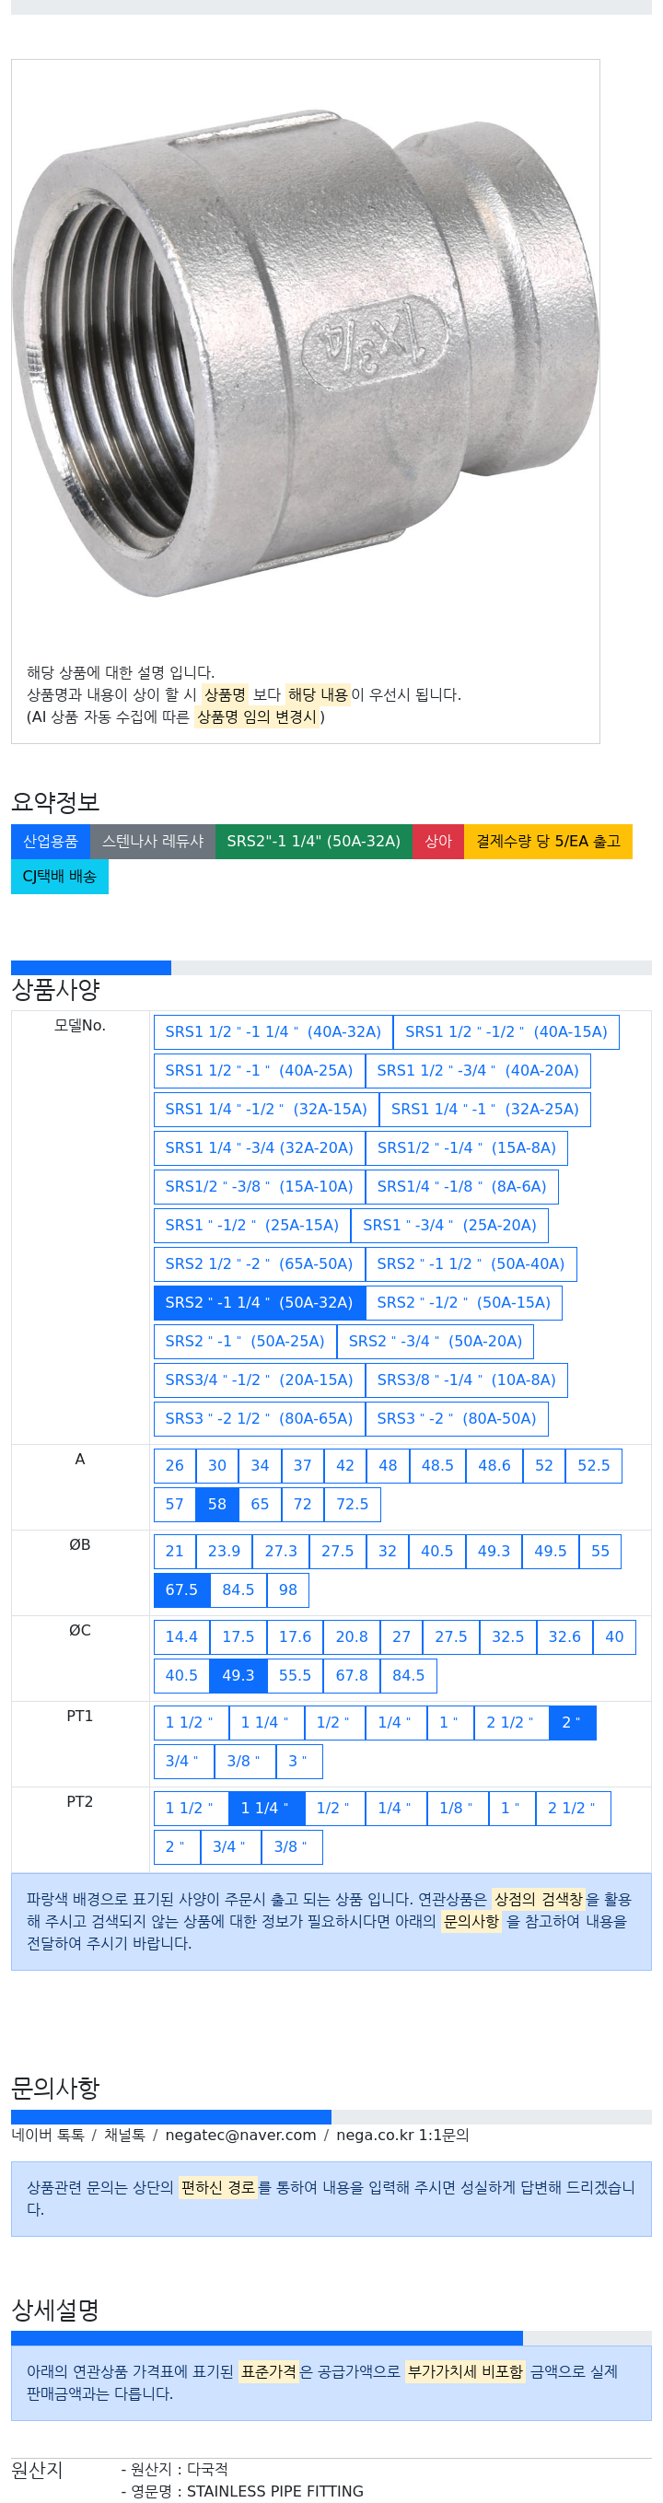Select model SRS1 1/2"-1 1/4" (40A-32A)
Image resolution: width=663 pixels, height=2503 pixels.
pos(273,1030)
